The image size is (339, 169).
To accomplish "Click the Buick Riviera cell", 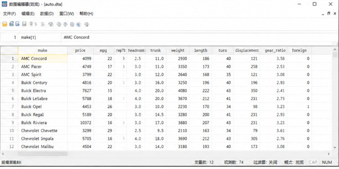I will tap(43, 123).
